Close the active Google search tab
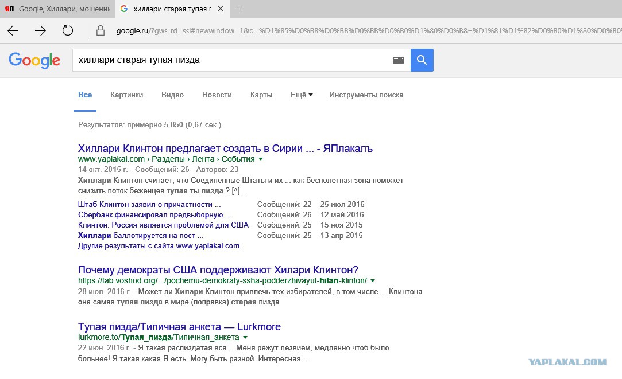 221,9
